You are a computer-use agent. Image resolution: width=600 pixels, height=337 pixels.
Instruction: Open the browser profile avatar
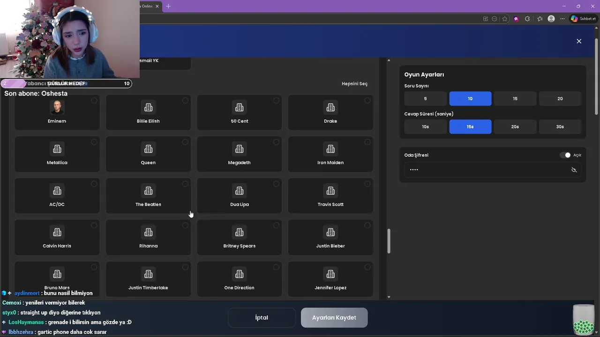pyautogui.click(x=551, y=19)
